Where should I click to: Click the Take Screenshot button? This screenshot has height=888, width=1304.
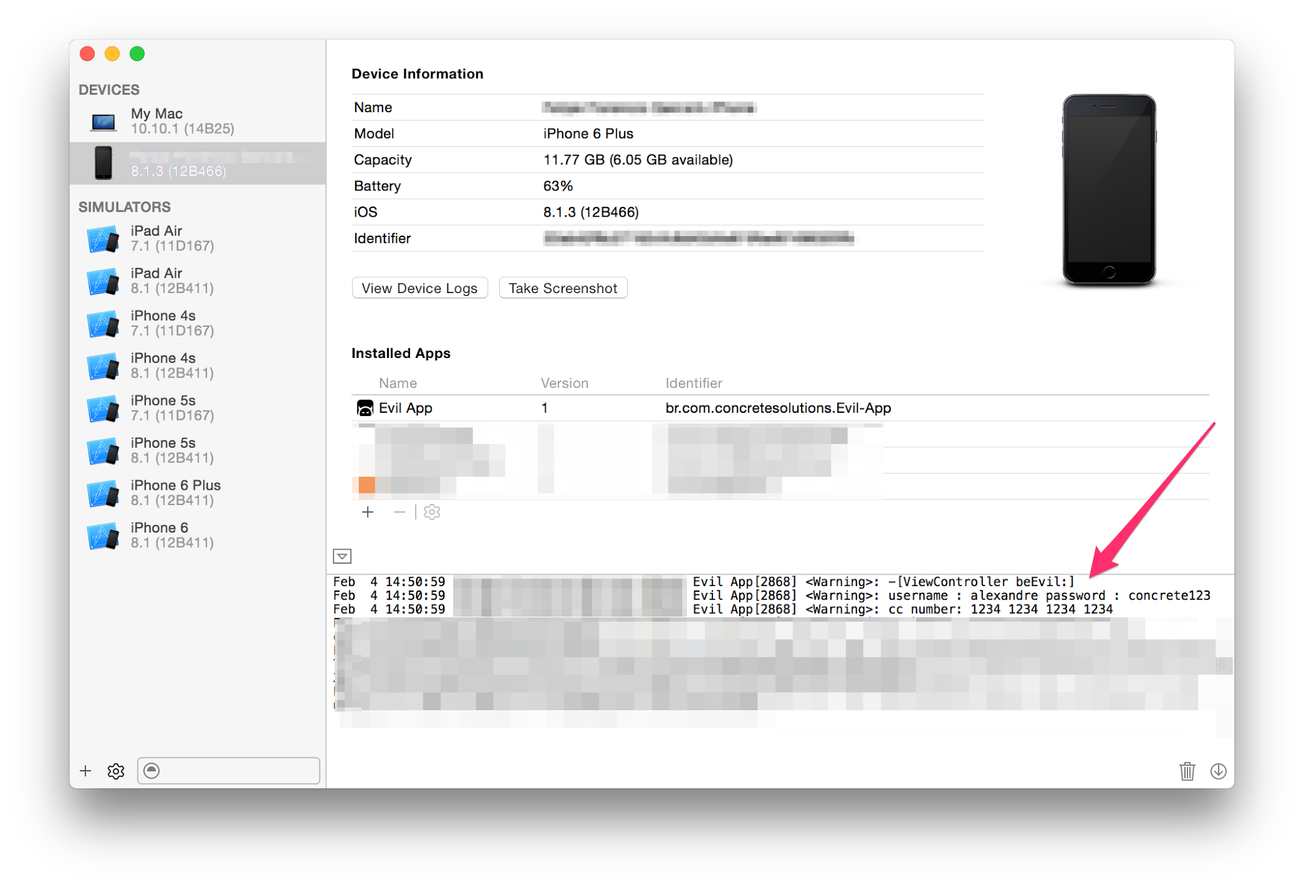[563, 288]
